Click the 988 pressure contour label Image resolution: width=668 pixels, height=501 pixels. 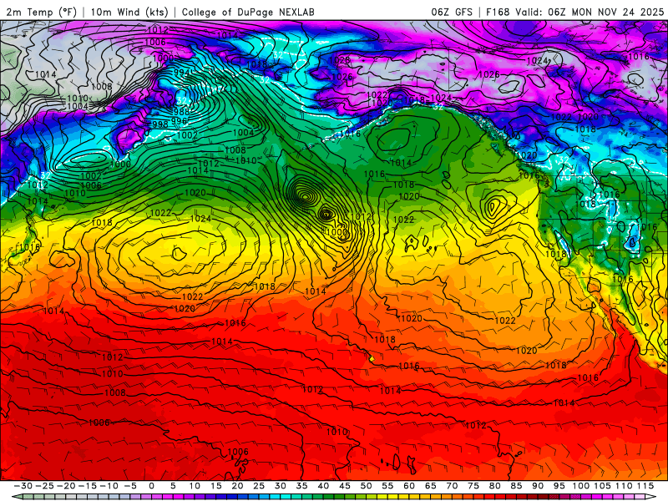(x=181, y=112)
